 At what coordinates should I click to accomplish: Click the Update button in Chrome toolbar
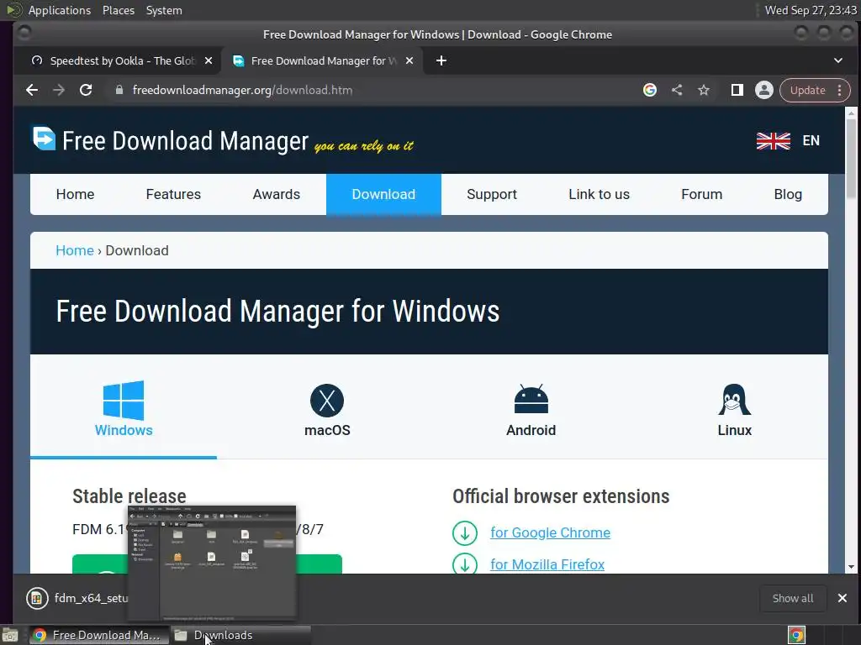(x=807, y=90)
